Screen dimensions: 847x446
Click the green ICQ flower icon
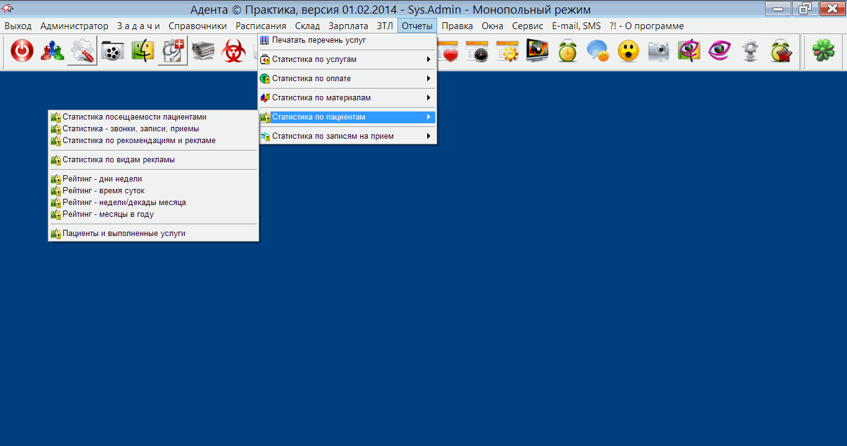click(823, 51)
